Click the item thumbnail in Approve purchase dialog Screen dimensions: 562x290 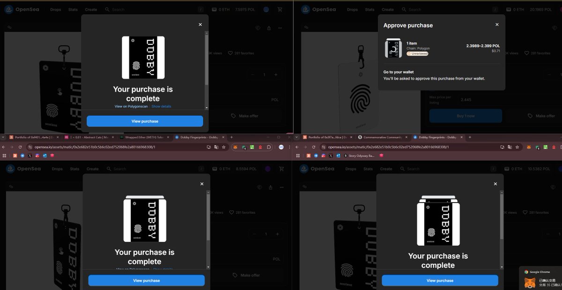(x=393, y=49)
